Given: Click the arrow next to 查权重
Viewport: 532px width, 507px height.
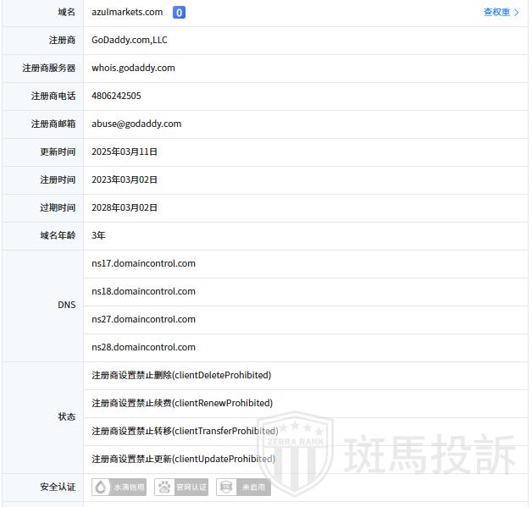Looking at the screenshot, I should [517, 13].
